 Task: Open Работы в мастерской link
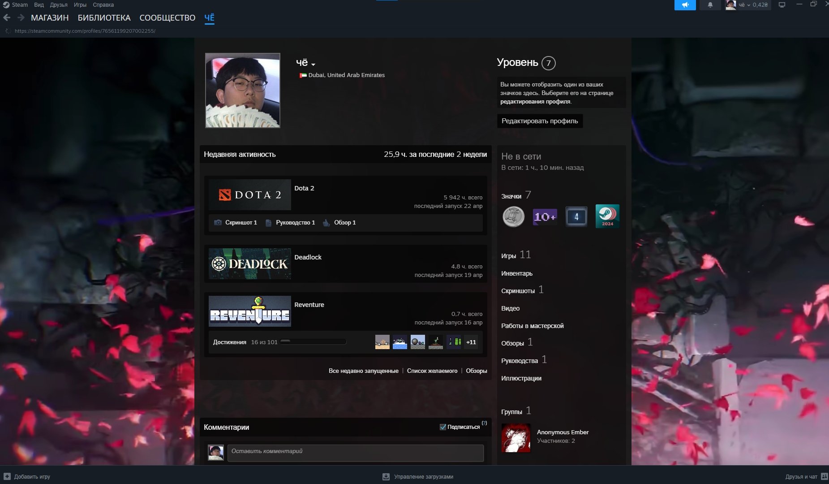point(533,326)
